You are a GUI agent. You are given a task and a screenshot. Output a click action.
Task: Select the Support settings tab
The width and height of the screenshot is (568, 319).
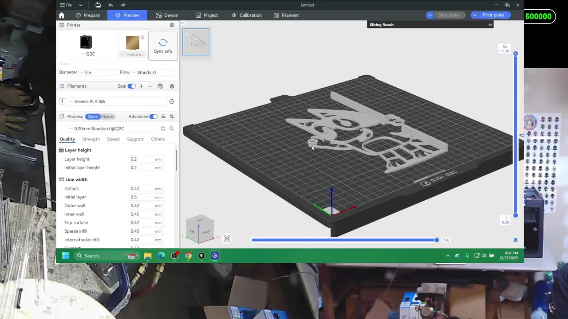[135, 139]
